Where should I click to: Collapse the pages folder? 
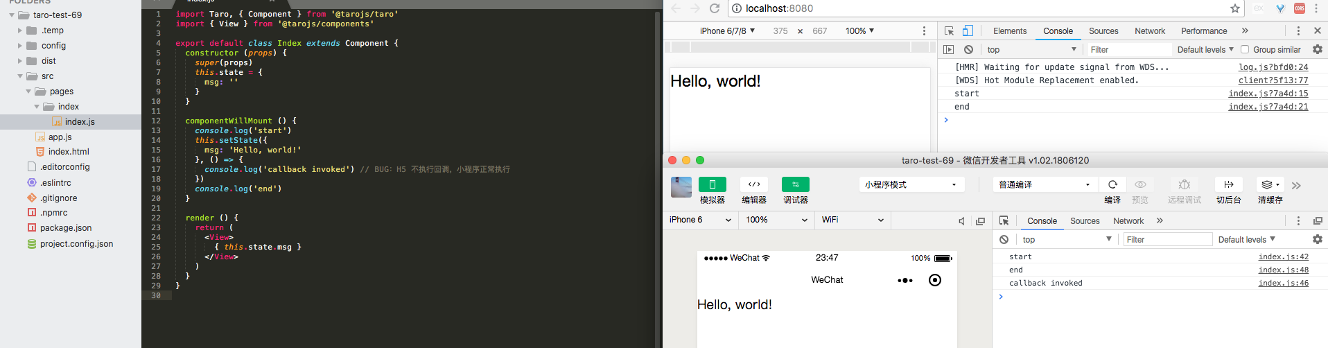pos(28,92)
